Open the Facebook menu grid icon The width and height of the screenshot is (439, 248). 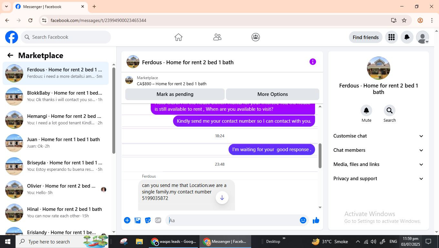pyautogui.click(x=392, y=37)
